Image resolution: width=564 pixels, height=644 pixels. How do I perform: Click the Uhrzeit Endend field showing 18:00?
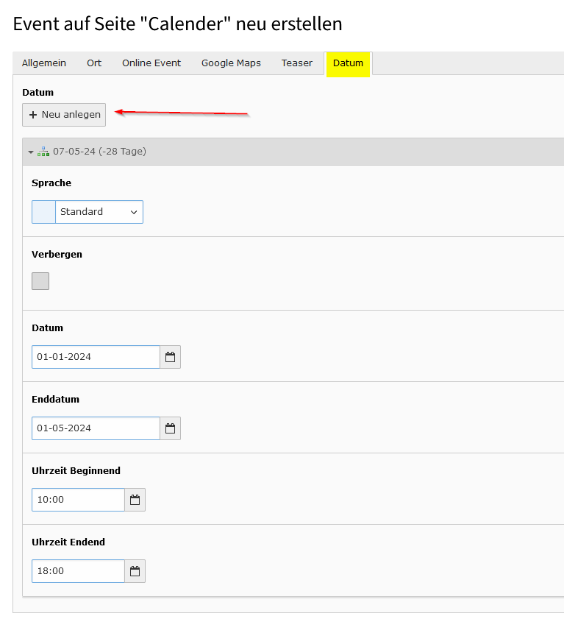[x=78, y=571]
